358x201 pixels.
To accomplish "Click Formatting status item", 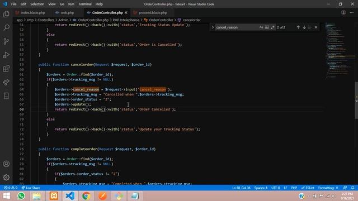I will point(328,188).
